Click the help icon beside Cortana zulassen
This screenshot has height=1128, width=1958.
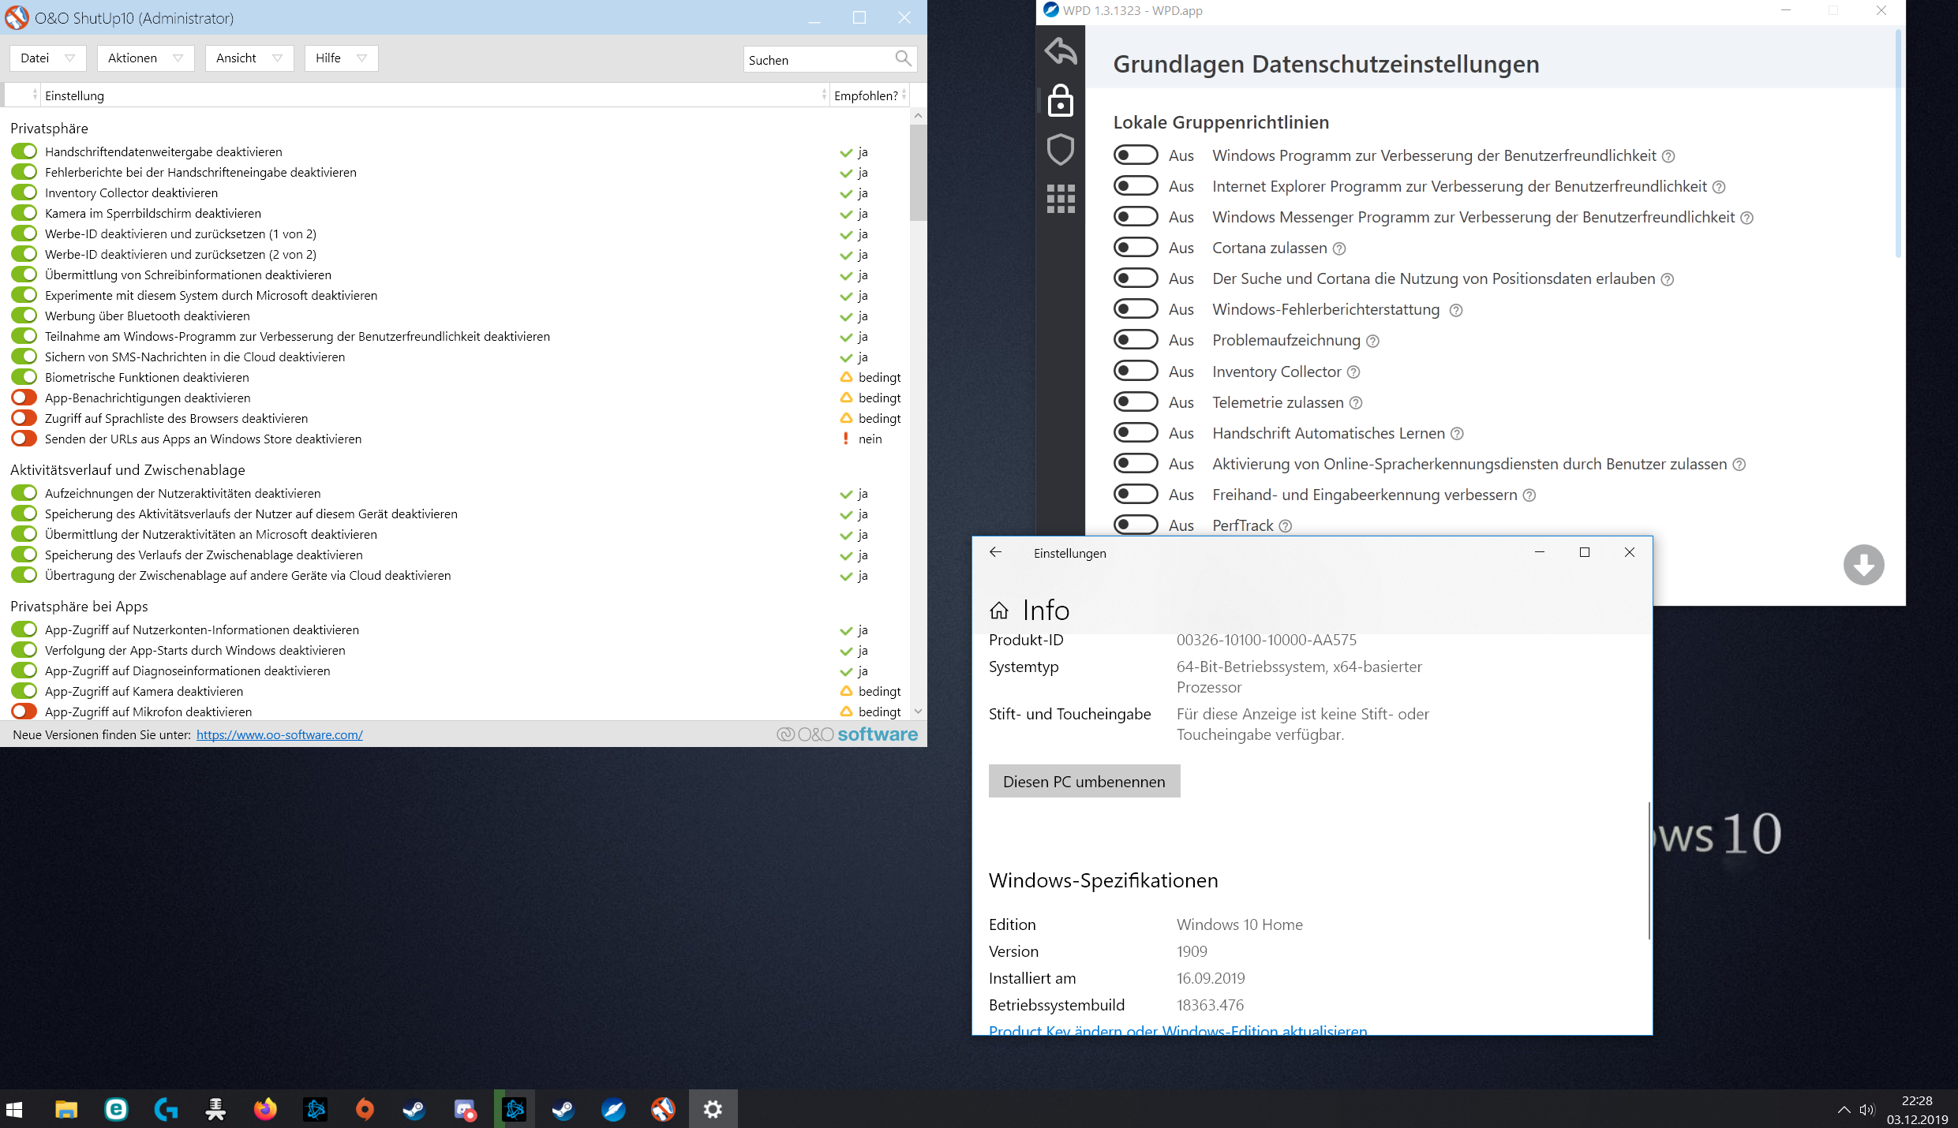pos(1339,248)
